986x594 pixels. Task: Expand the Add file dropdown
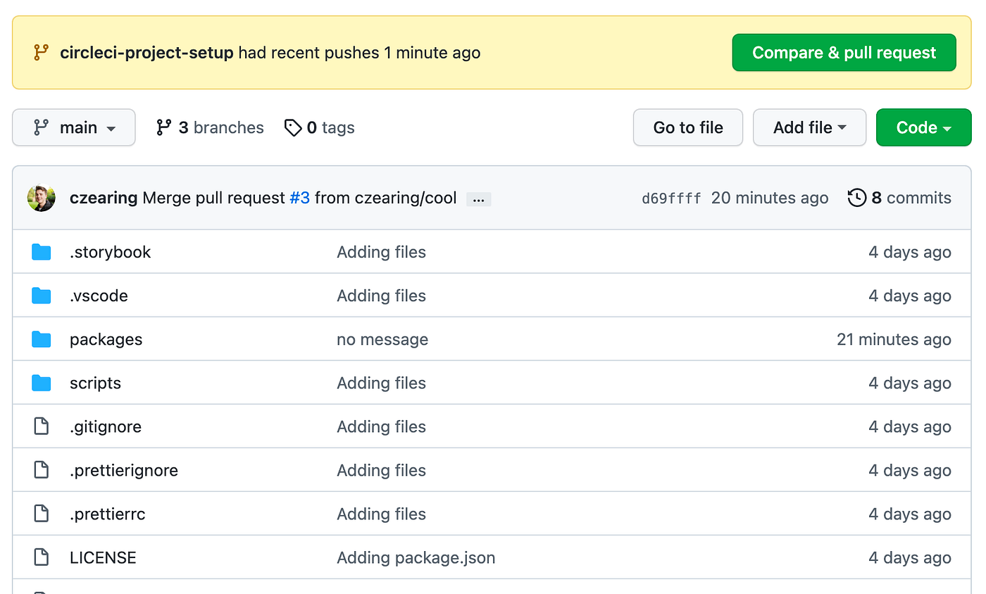pyautogui.click(x=809, y=127)
